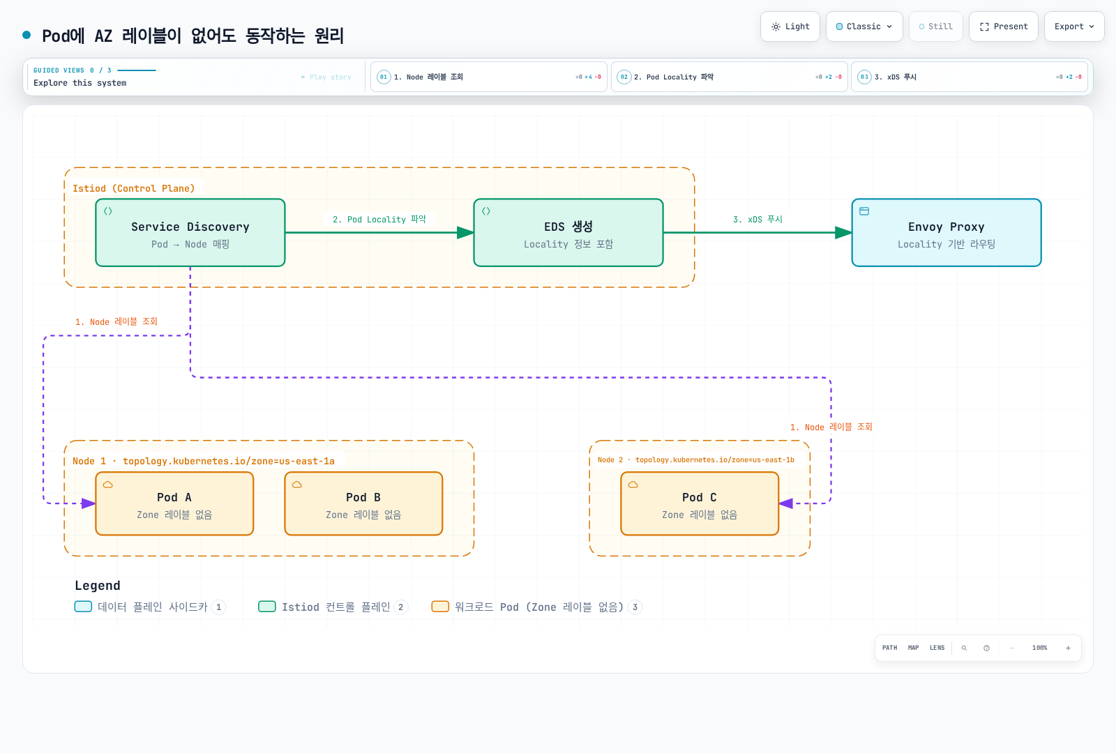Click the Legend heading
Viewport: 1116px width, 753px height.
(98, 586)
